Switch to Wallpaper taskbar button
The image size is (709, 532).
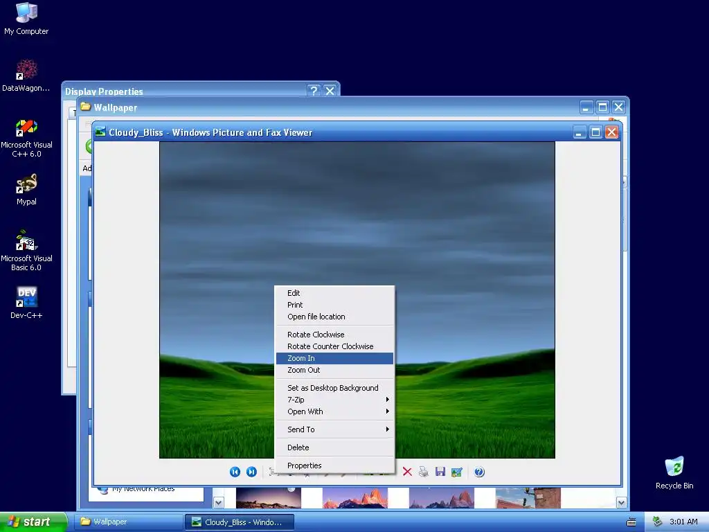pos(128,522)
